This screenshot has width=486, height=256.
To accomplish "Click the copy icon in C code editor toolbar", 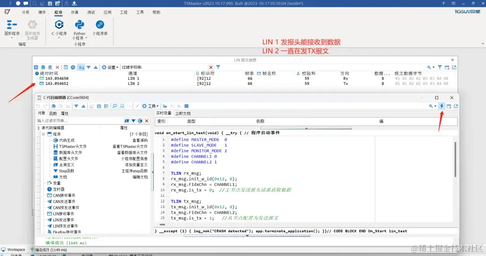I will tap(54, 106).
